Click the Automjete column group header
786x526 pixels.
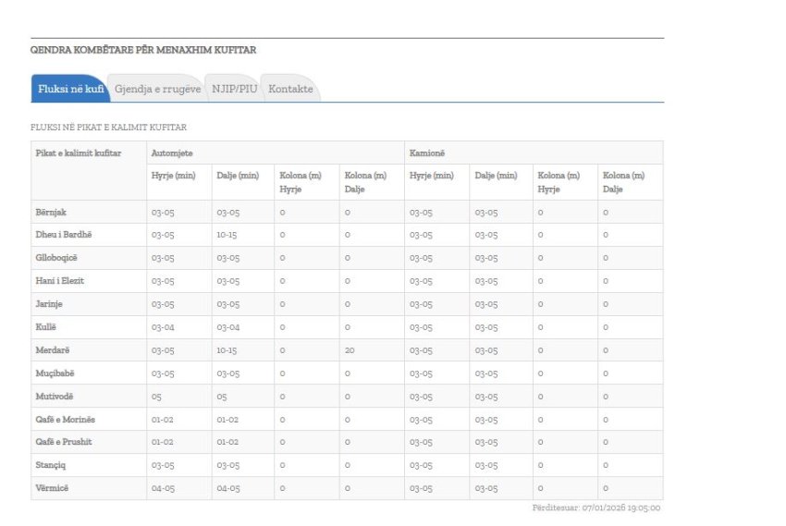172,153
